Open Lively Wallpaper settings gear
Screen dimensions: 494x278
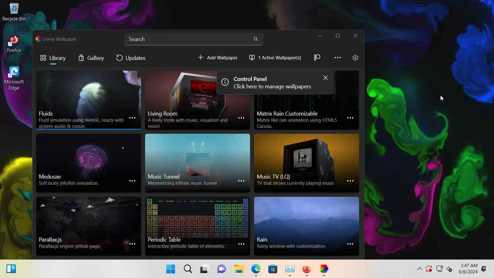tap(355, 58)
